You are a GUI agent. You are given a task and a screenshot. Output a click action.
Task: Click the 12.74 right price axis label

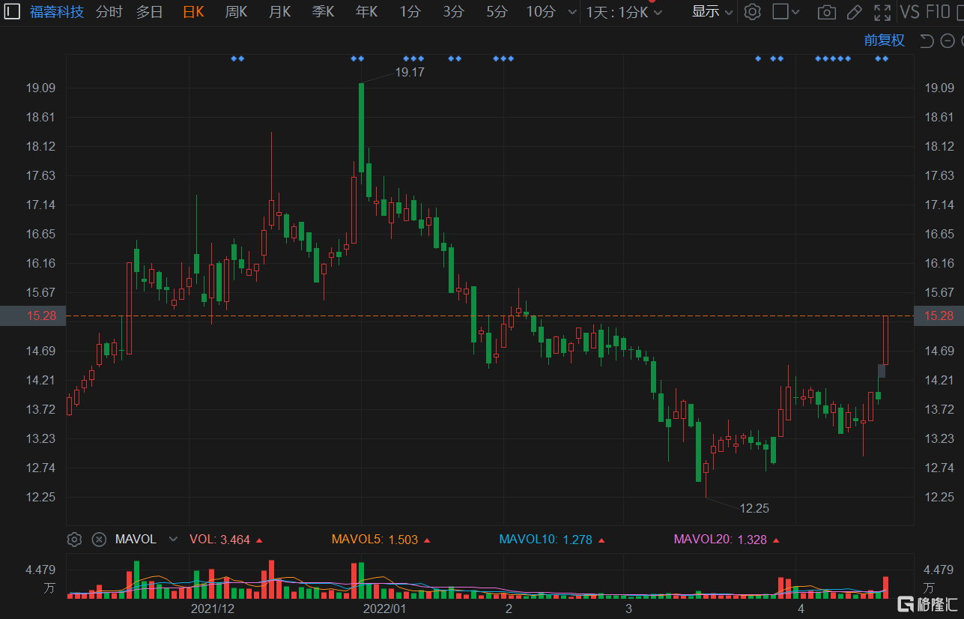tap(940, 468)
